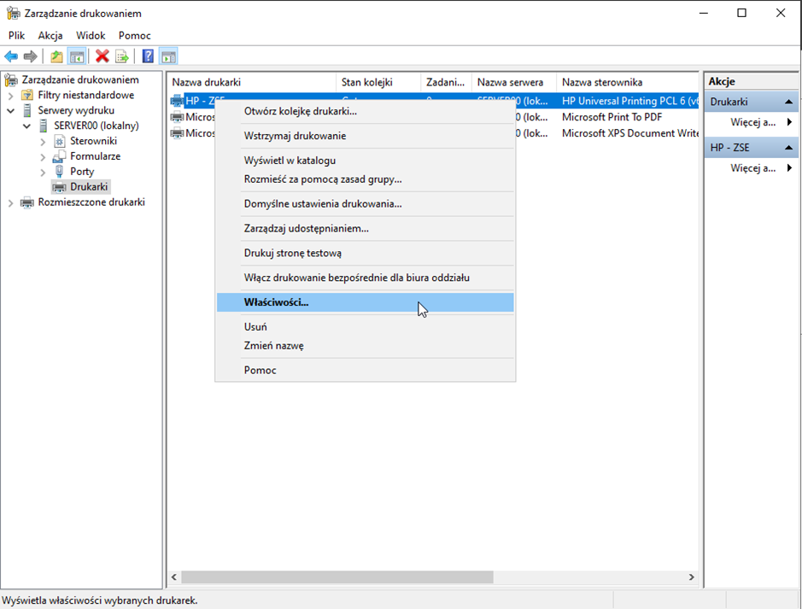Collapse the Drukarki section in Akcje pane
The height and width of the screenshot is (609, 802).
(788, 102)
